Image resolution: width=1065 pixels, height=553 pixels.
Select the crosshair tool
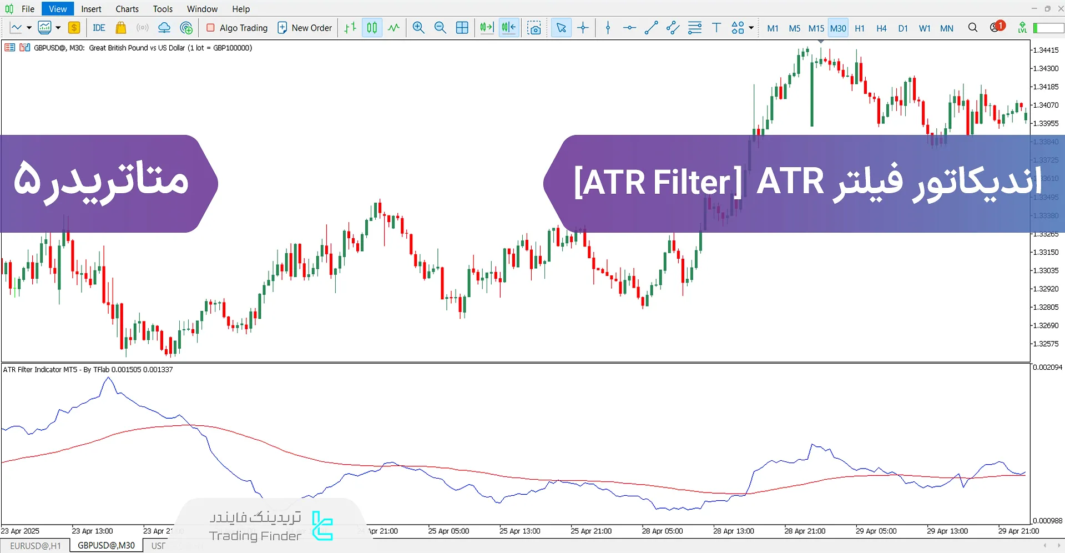(583, 28)
